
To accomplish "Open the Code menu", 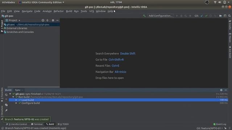I will (x=37, y=11).
